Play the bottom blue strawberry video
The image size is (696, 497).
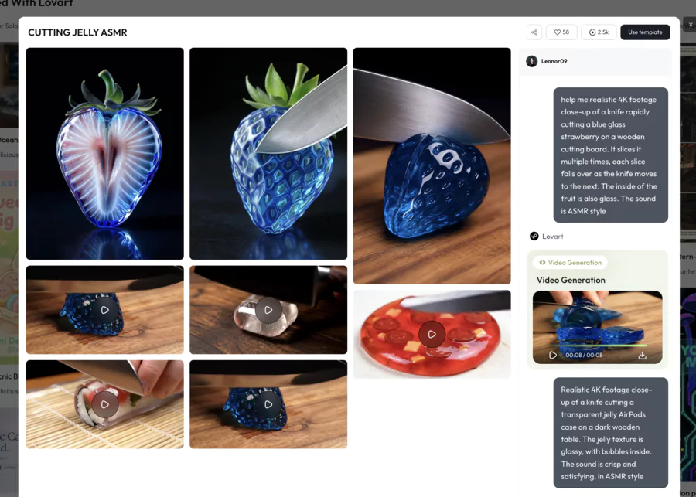[x=268, y=404]
